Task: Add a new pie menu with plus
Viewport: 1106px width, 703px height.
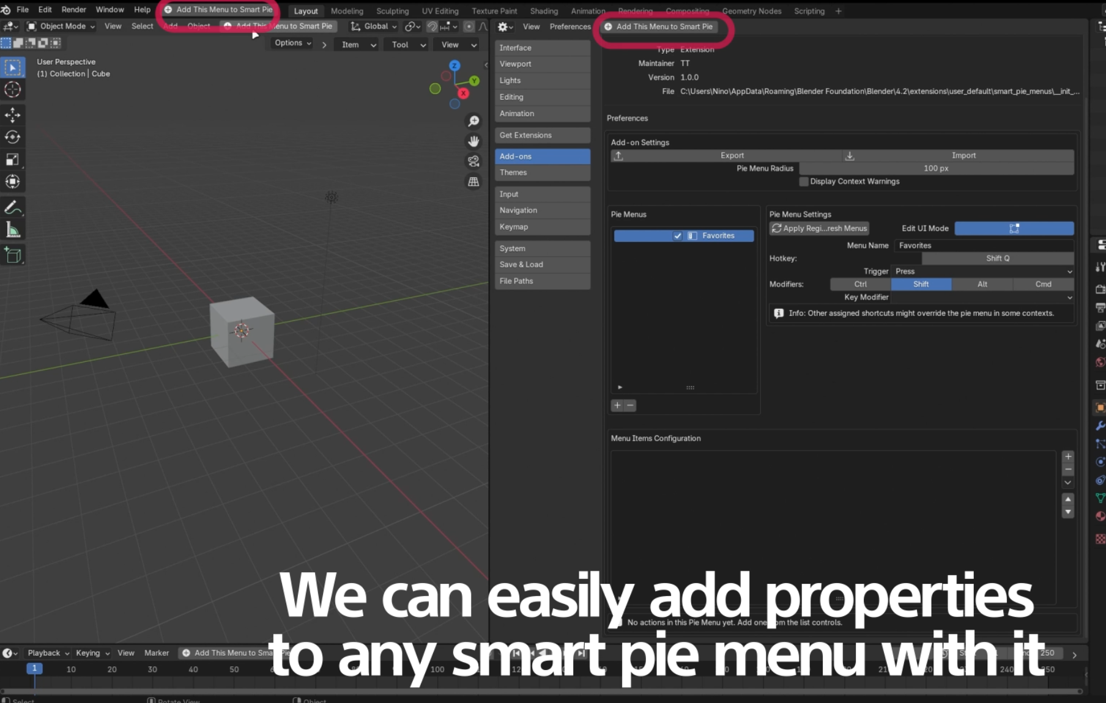Action: pyautogui.click(x=617, y=405)
